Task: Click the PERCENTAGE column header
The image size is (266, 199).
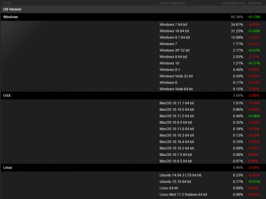Action: [x=234, y=3]
